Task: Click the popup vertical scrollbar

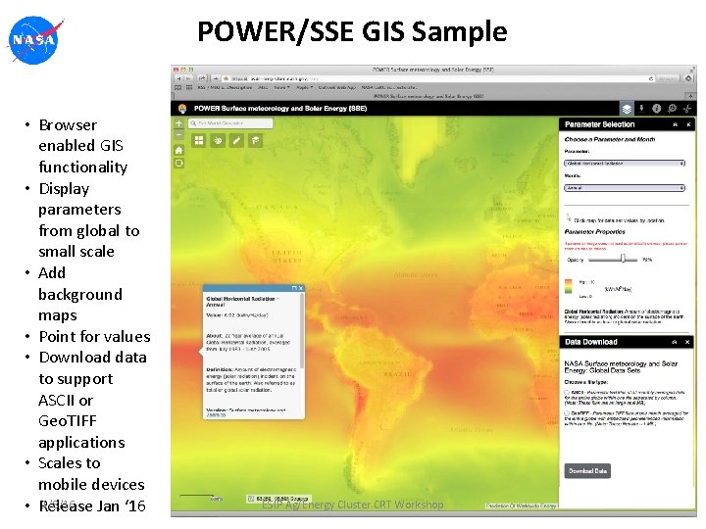Action: tap(302, 331)
